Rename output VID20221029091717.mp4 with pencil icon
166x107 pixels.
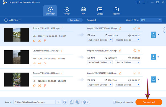click(x=120, y=51)
